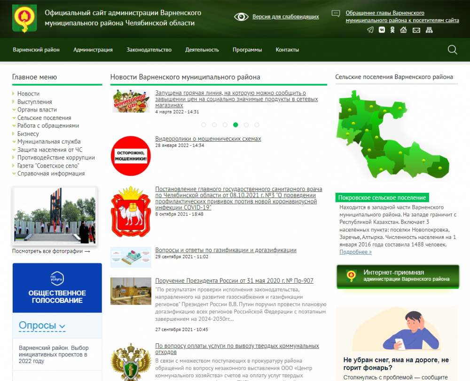Viewport: 470px width, 381px height.
Task: Click the envelope mail icon
Action: point(416,30)
